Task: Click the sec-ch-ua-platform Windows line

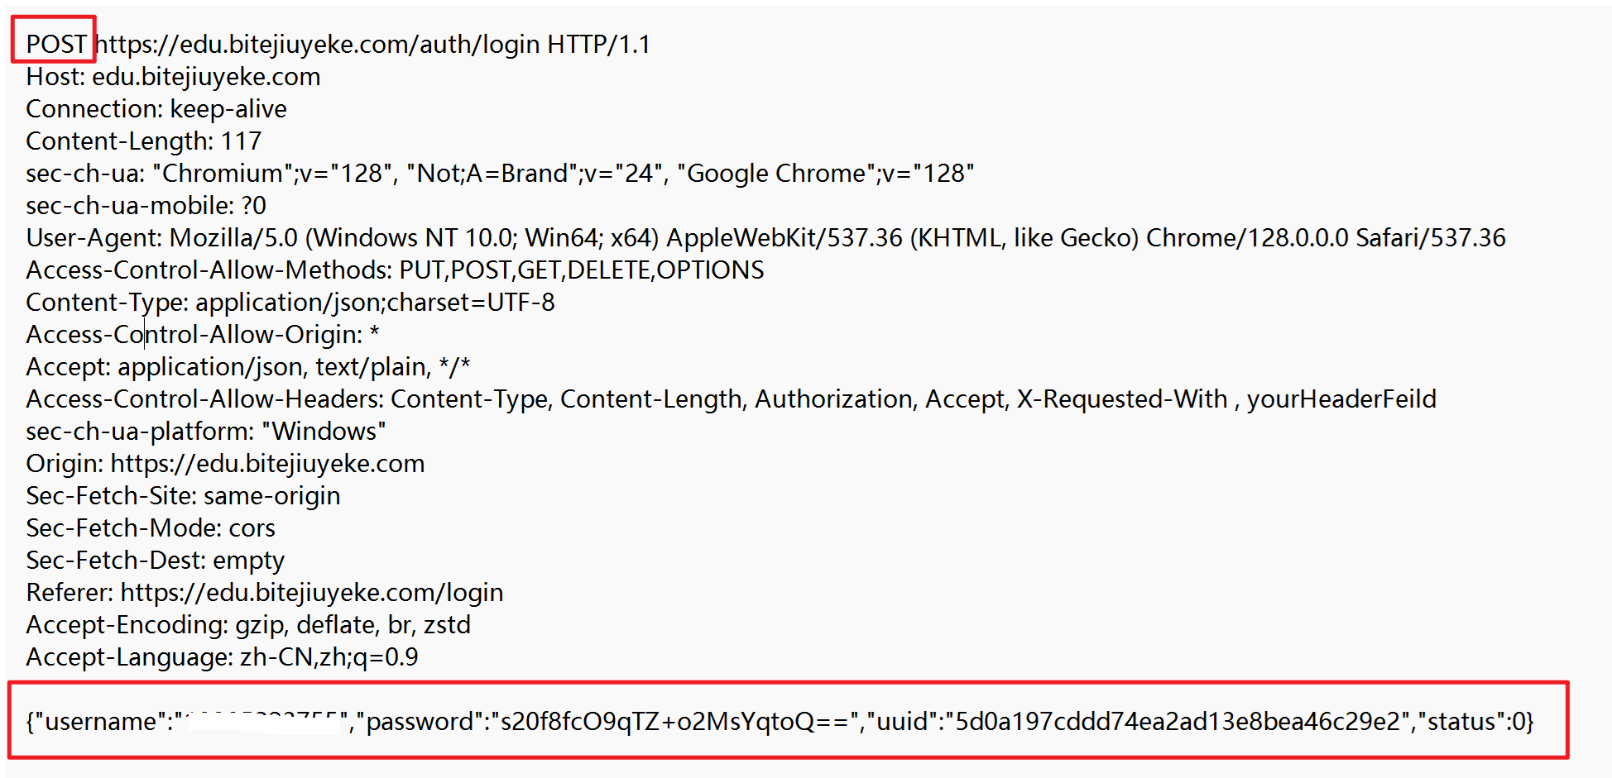Action: click(206, 431)
